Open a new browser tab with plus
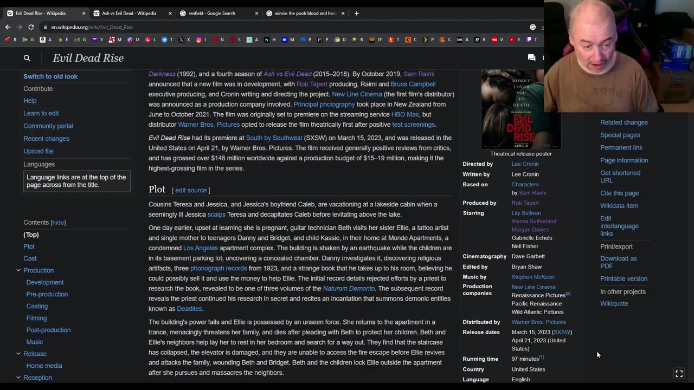694x390 pixels. tap(356, 13)
